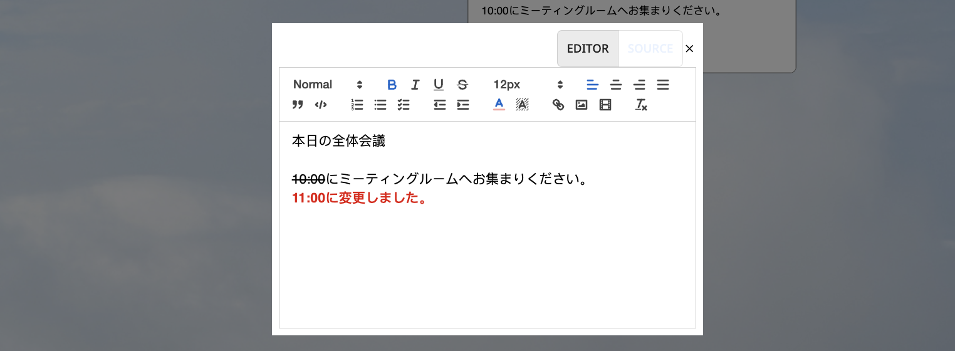Viewport: 955px width, 351px height.
Task: Toggle italic formatting
Action: (415, 85)
